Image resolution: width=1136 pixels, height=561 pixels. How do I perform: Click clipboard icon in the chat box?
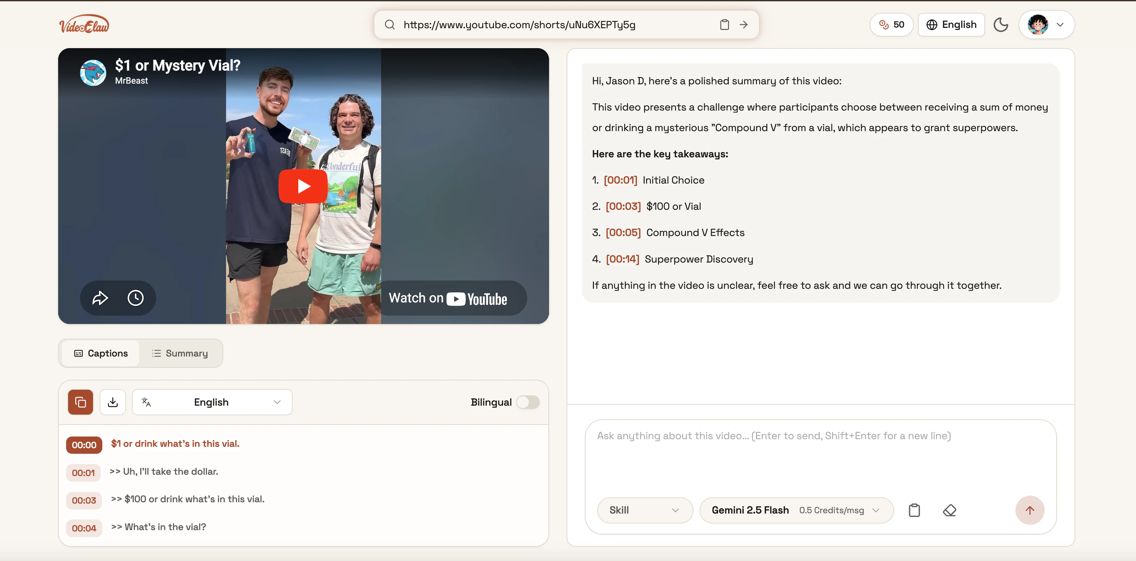[914, 510]
